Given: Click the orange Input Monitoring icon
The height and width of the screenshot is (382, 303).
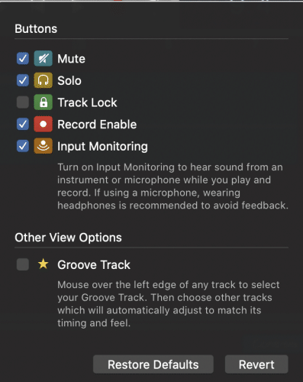Looking at the screenshot, I should (44, 146).
